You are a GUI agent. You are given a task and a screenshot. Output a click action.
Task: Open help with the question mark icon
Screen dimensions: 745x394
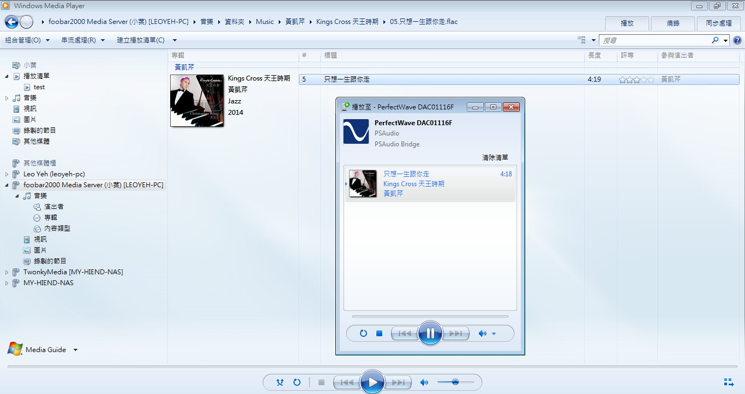pos(737,40)
